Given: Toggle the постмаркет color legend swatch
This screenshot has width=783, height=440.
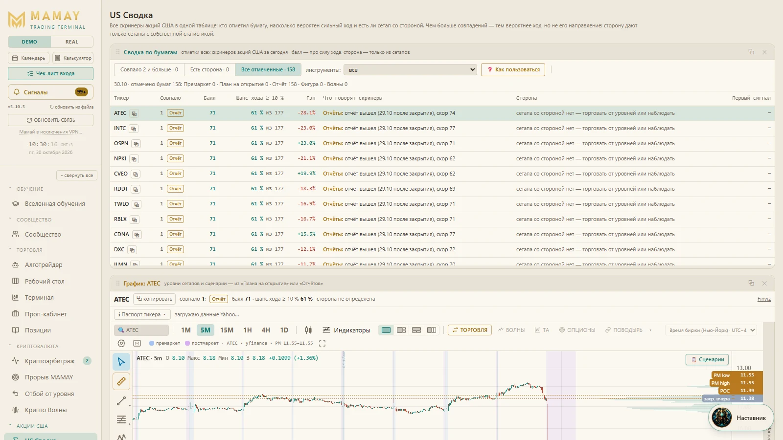Looking at the screenshot, I should click(187, 343).
